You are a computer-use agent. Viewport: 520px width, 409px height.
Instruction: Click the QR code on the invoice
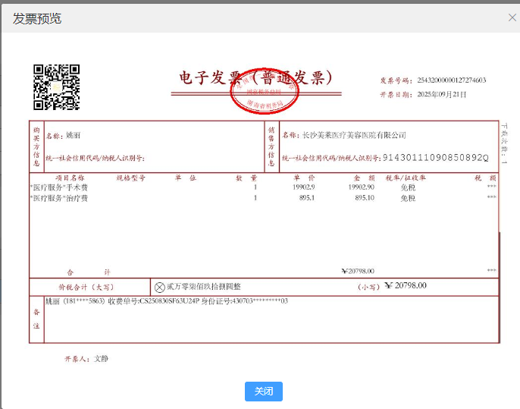tap(56, 87)
